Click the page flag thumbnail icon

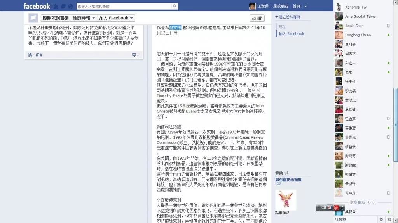(33, 18)
